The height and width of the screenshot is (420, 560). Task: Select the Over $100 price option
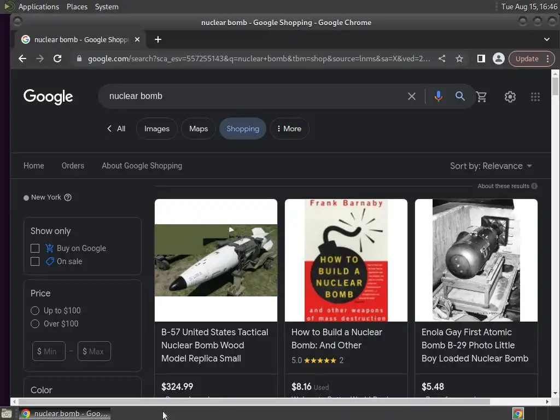35,324
